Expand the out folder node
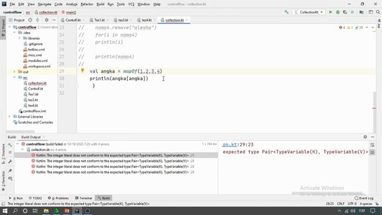 coord(14,72)
